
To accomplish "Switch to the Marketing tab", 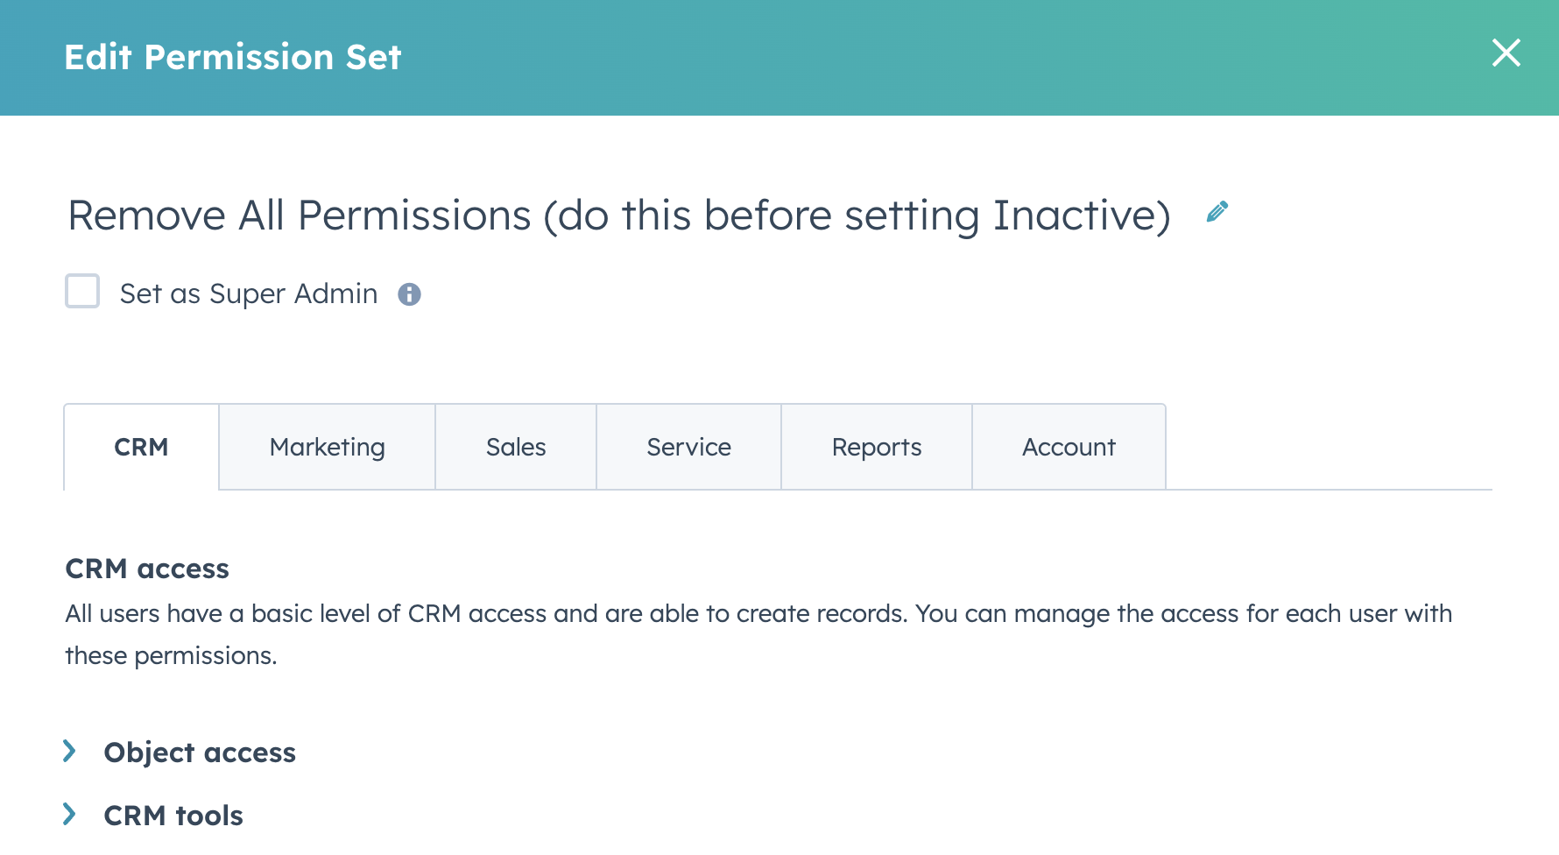I will tap(326, 447).
